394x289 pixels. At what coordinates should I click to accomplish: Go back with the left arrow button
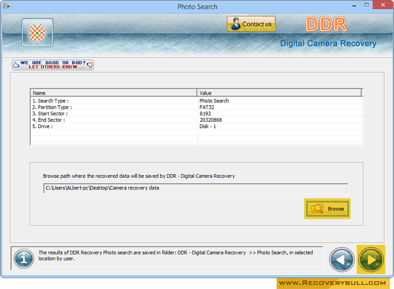point(342,259)
